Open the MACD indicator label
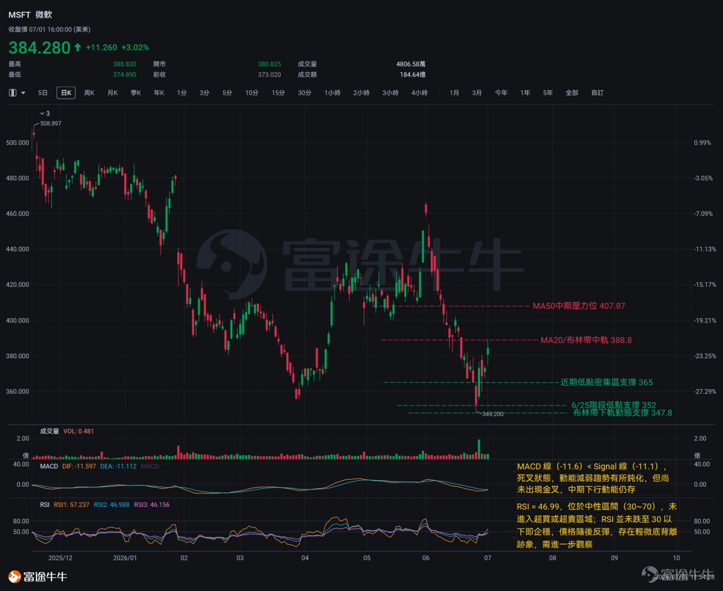This screenshot has height=591, width=723. click(49, 466)
